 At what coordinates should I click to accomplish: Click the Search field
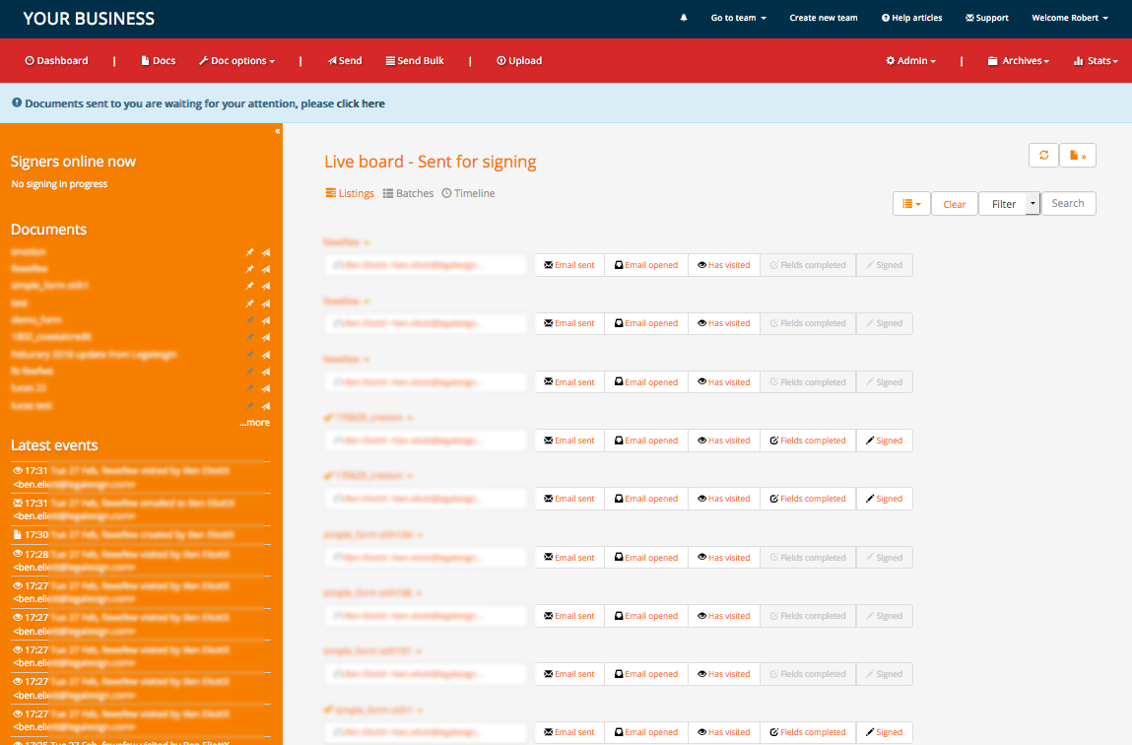point(1069,204)
